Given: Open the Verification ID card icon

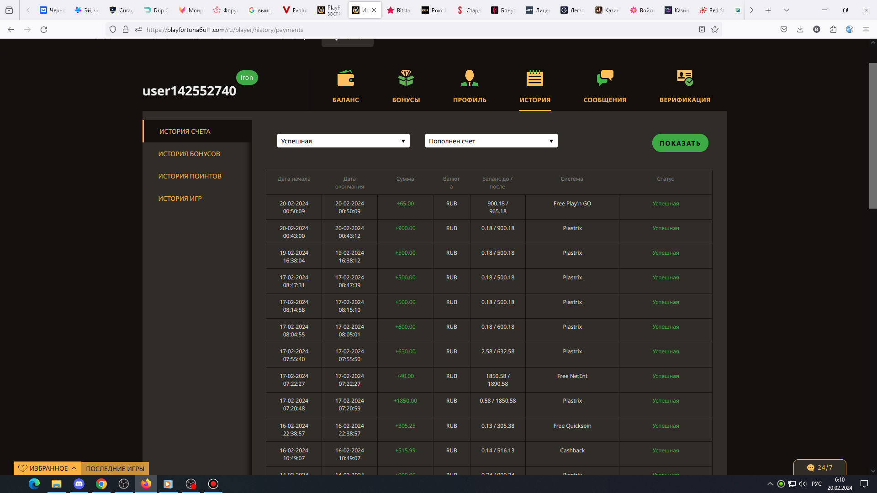Looking at the screenshot, I should [684, 79].
